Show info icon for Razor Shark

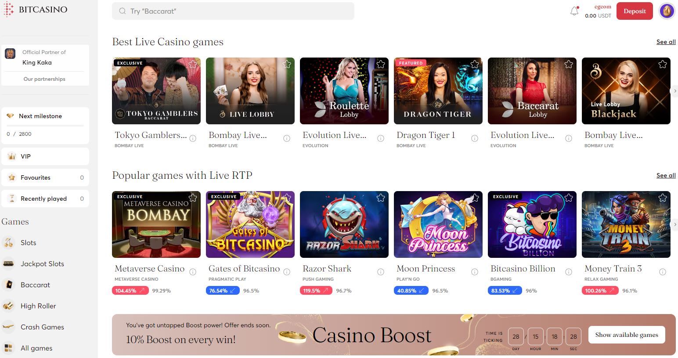(381, 272)
